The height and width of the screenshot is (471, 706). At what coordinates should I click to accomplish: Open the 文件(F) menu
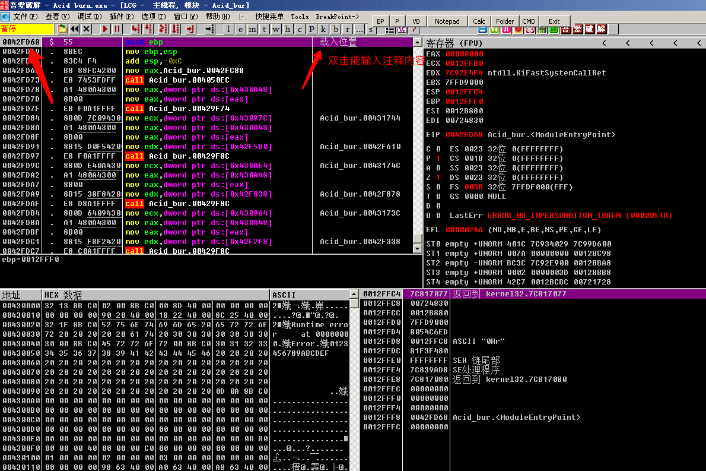coord(25,17)
